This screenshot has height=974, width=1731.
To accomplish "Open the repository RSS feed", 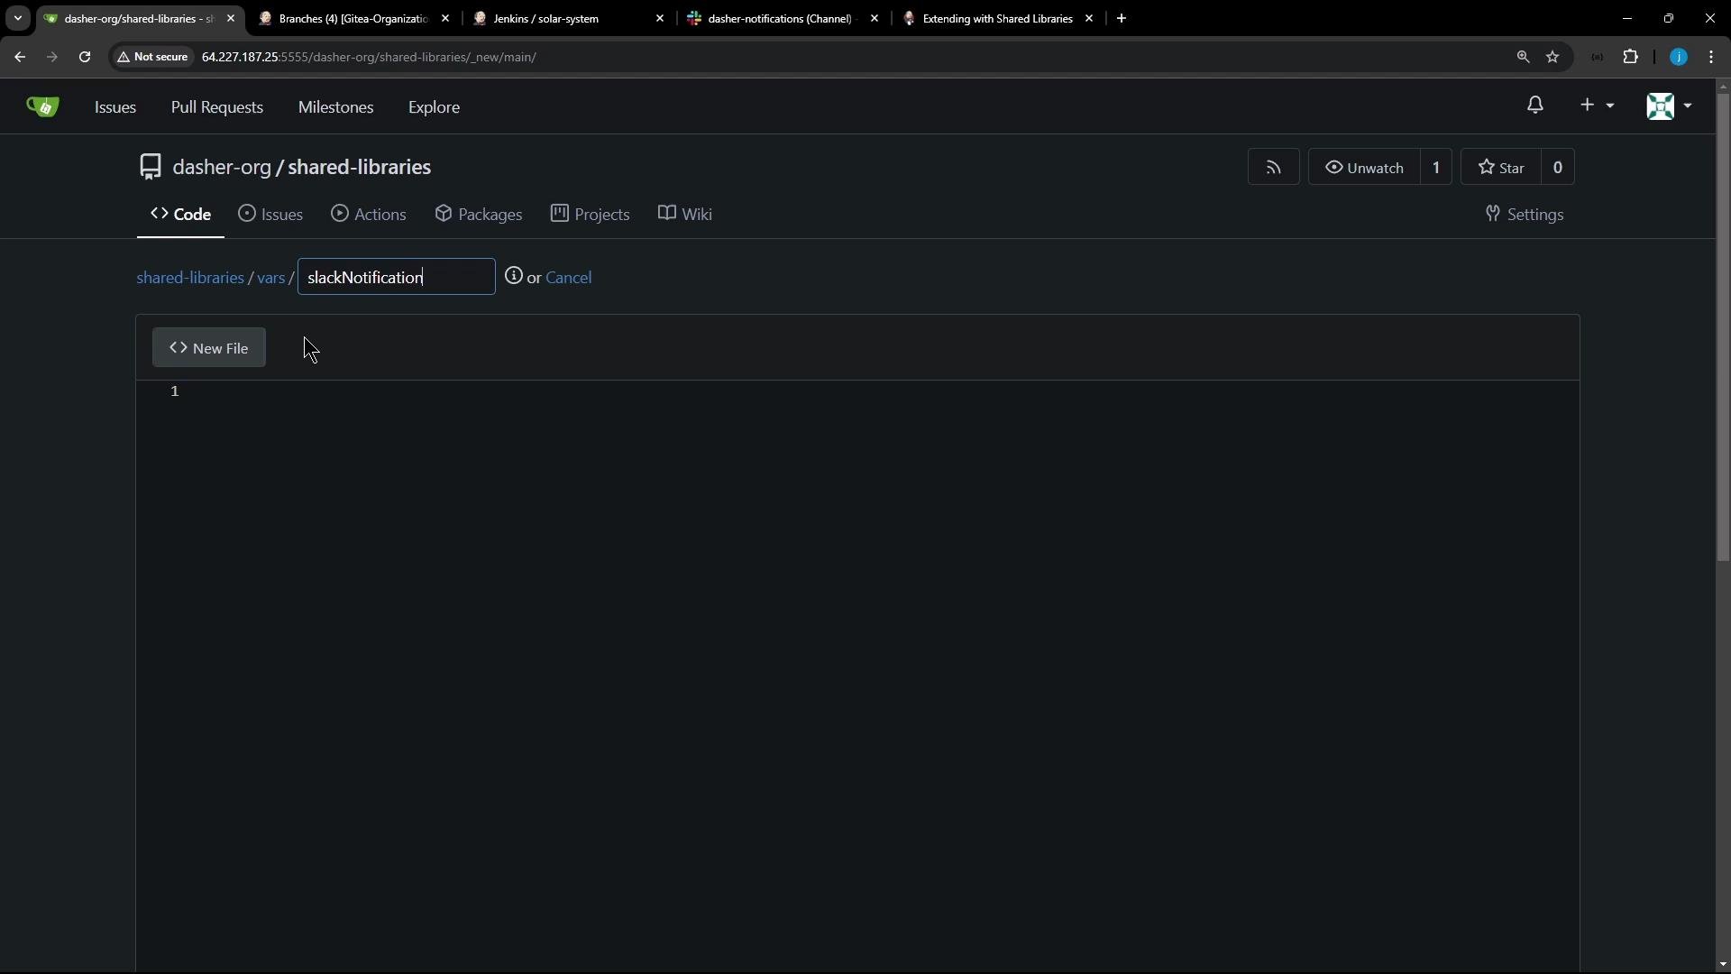I will (x=1273, y=167).
